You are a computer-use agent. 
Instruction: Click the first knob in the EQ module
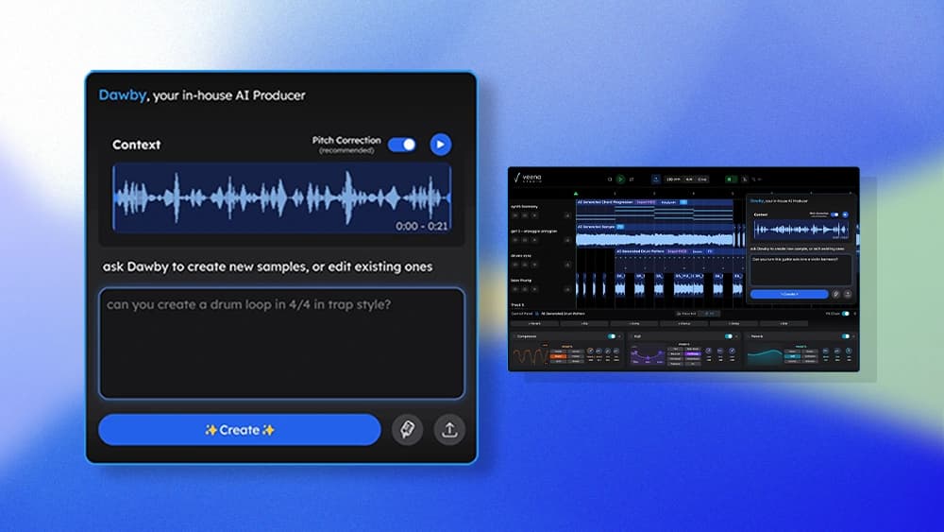709,351
